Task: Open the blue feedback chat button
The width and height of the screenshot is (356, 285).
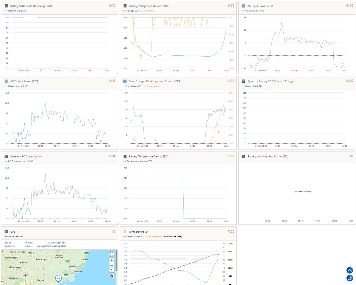Action: (349, 278)
